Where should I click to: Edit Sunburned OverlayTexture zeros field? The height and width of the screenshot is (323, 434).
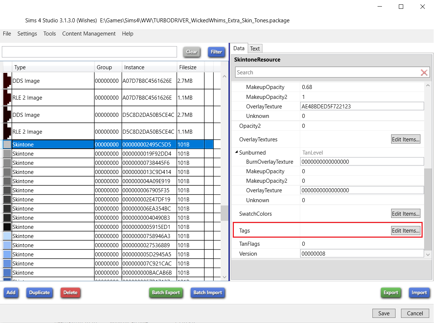(x=362, y=190)
